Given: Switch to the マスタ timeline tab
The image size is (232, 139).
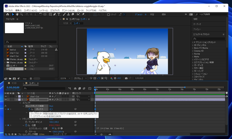Looking at the screenshot, I should point(14,83).
